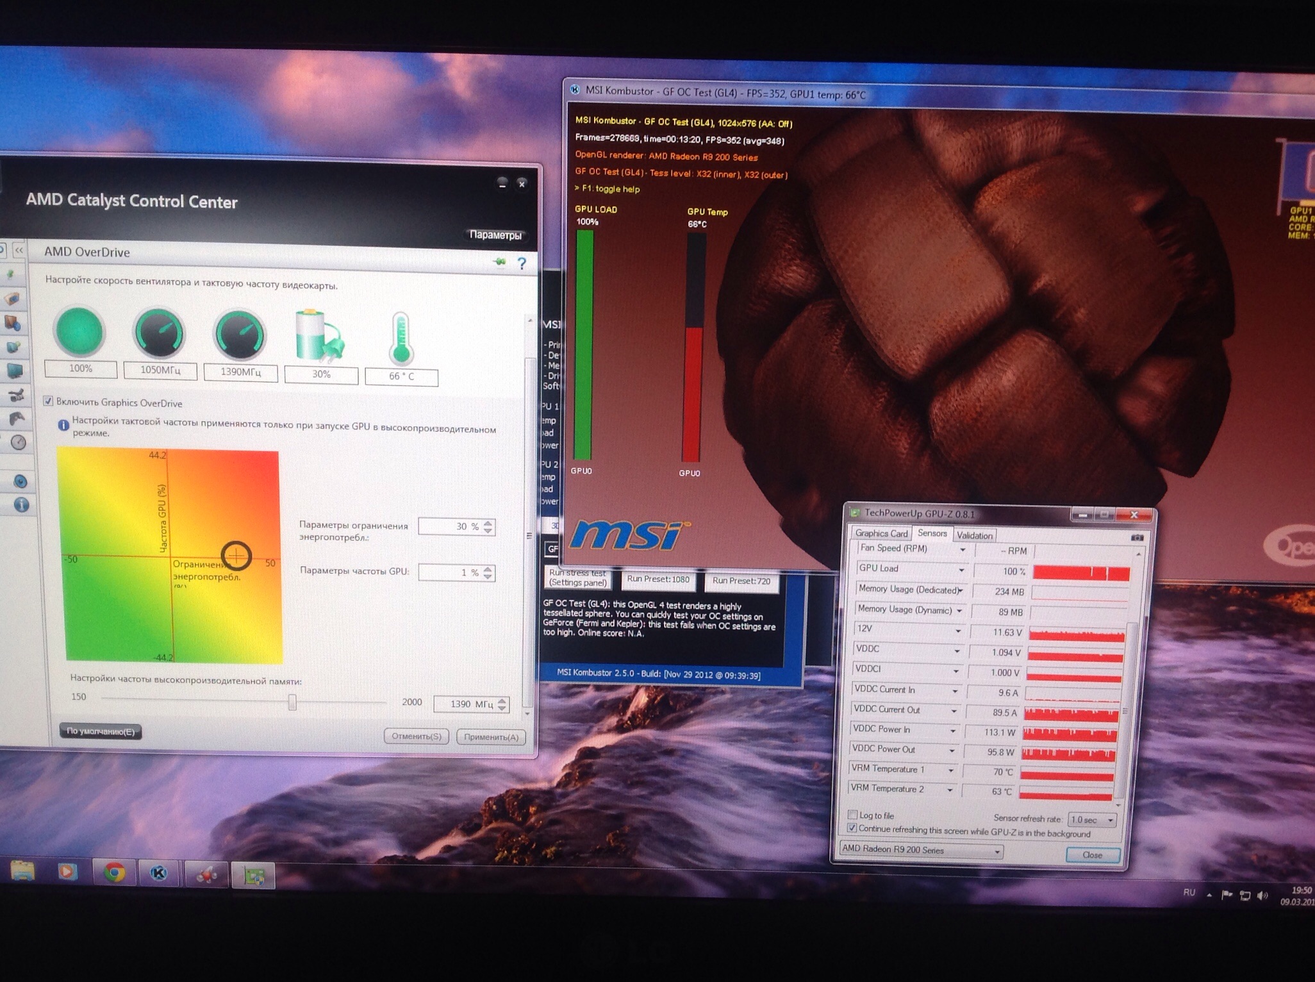
Task: Click the Run Preset:1080 button
Action: click(657, 579)
